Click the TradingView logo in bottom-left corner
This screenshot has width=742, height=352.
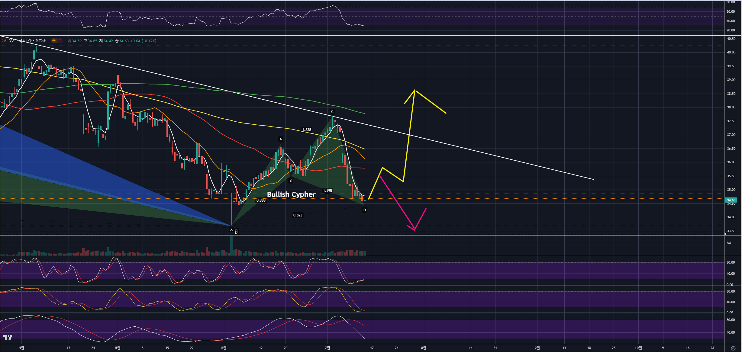coord(8,337)
